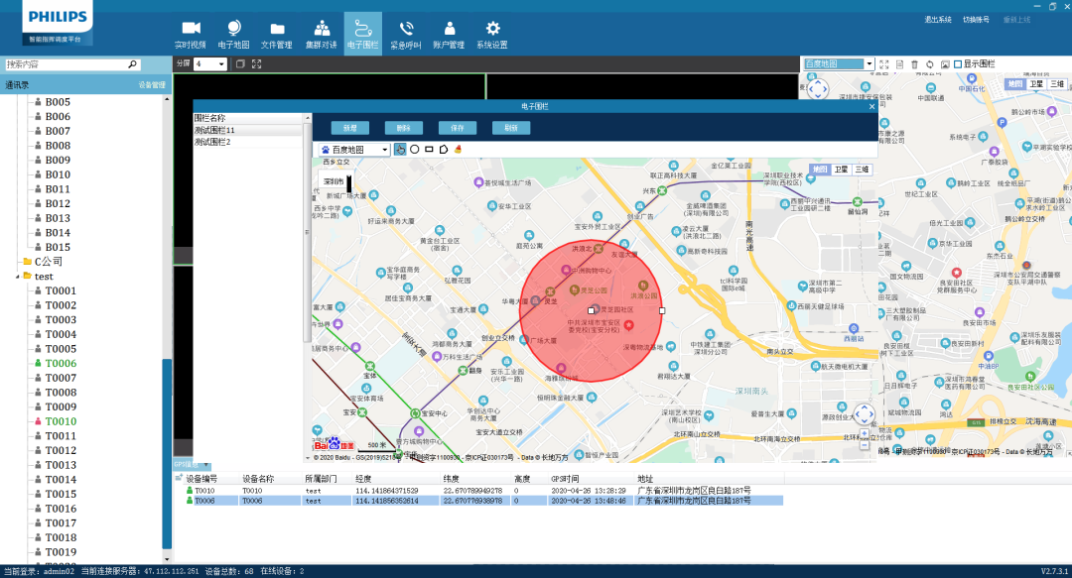Open the 系统设置 system settings module
Screen dimensions: 1072x578
point(492,34)
